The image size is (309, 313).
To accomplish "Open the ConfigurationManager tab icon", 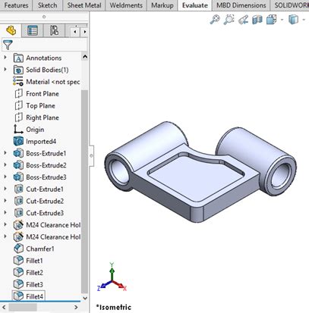I will coord(54,30).
